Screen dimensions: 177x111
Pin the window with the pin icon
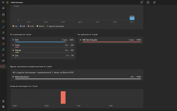click(x=154, y=2)
